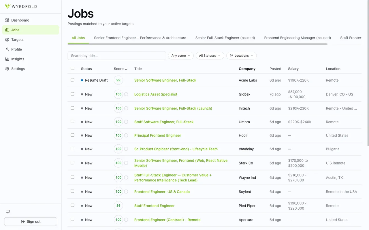Click the Jobs briefcase icon in sidebar
This screenshot has height=230, width=369.
7,30
